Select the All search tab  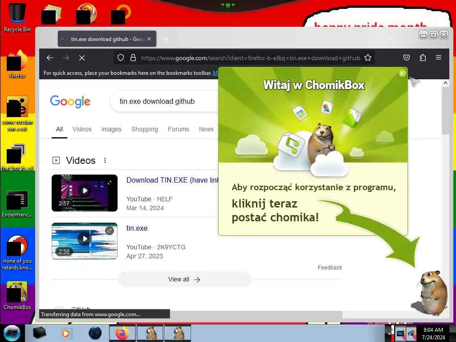(x=59, y=129)
